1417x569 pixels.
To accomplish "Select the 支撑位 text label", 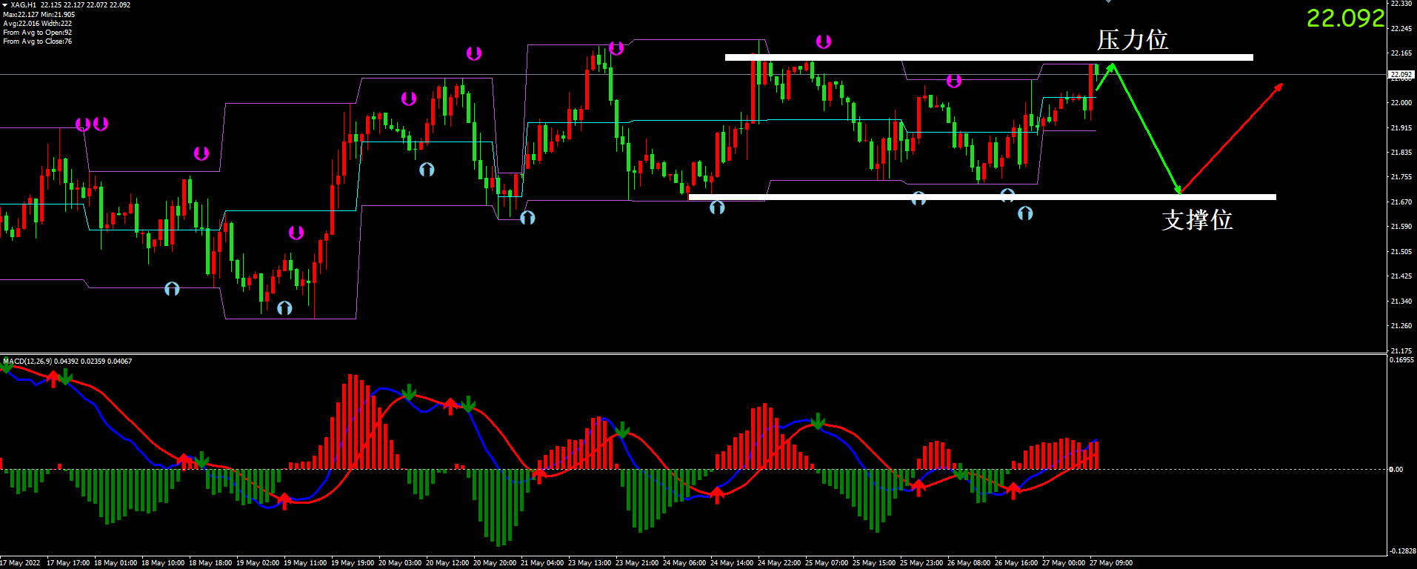I will pyautogui.click(x=1197, y=220).
